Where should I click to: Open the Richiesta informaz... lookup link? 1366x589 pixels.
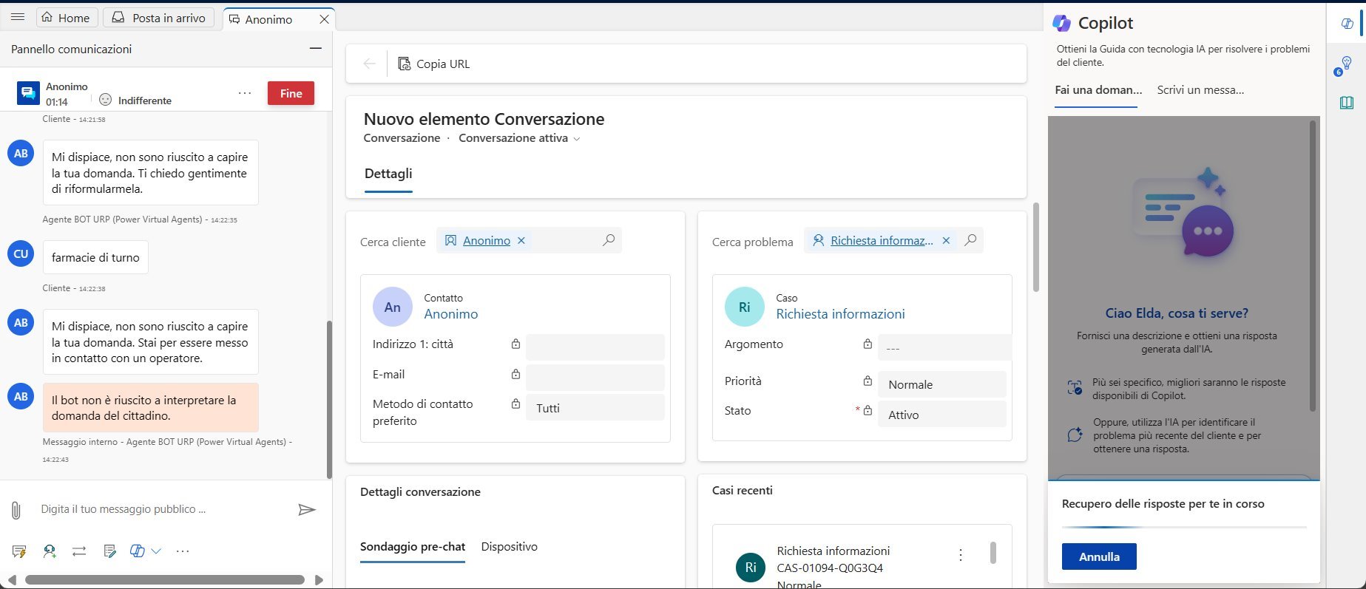(x=882, y=240)
